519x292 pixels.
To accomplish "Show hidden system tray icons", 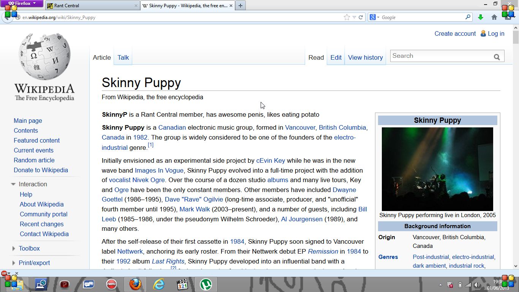I will (441, 285).
